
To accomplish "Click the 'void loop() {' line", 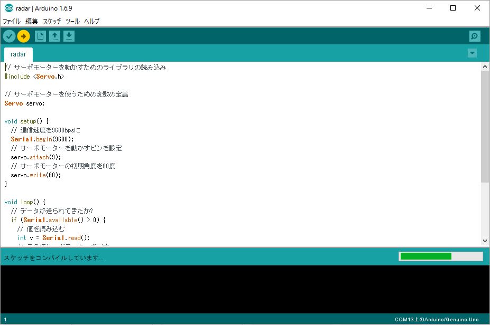I will coord(25,202).
